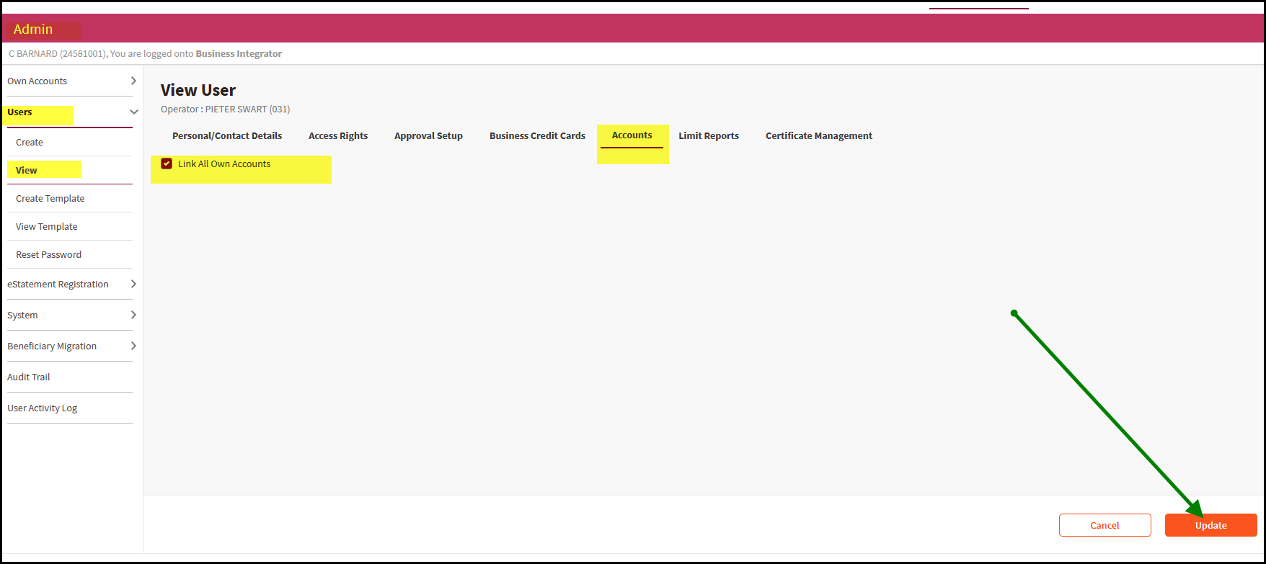Uncheck Link All Own Accounts checkbox
1266x564 pixels.
[167, 164]
